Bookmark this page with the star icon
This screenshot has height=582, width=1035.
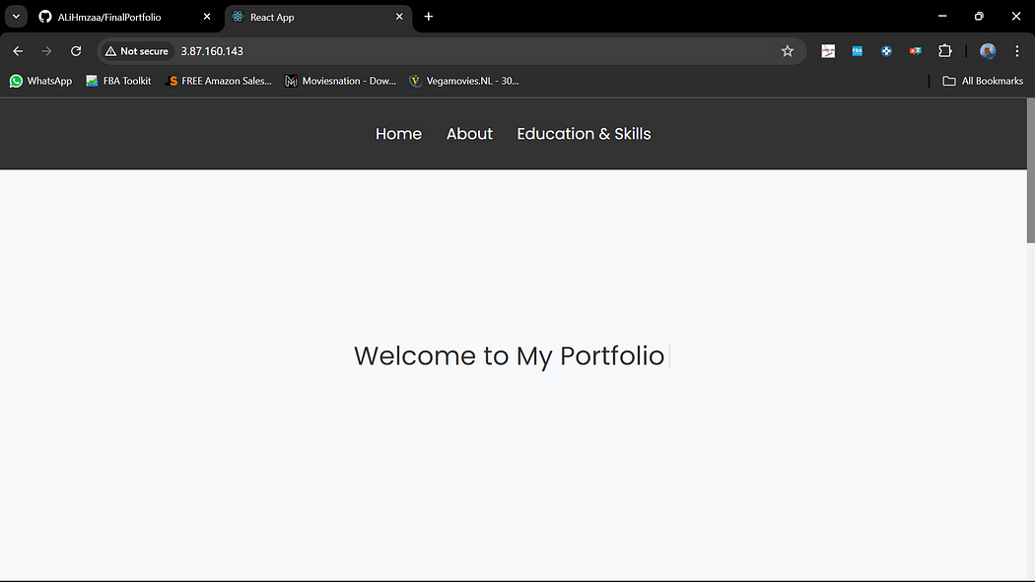[788, 51]
